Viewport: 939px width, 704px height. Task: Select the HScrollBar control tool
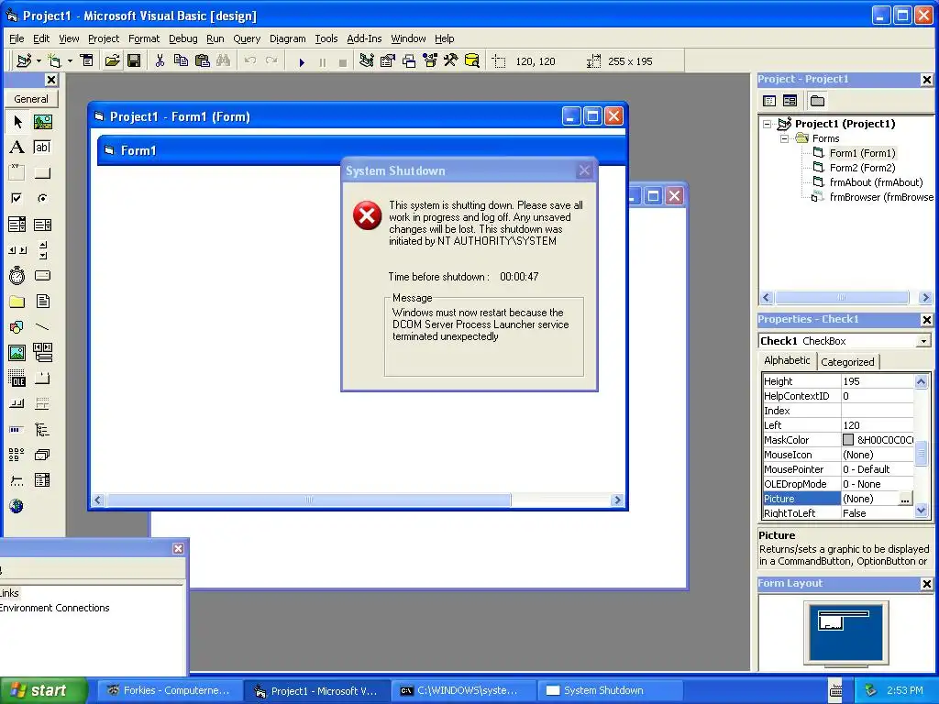(17, 249)
